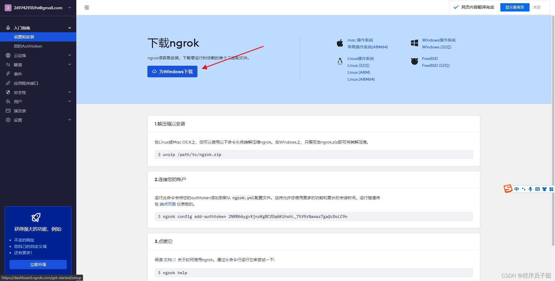Image resolution: width=555 pixels, height=281 pixels.
Task: Click the account avatar badge numbered 2
Action: tap(8, 8)
